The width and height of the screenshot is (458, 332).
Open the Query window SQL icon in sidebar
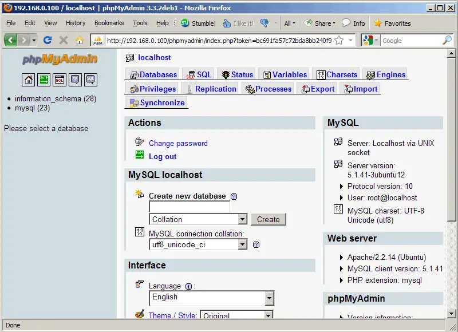click(60, 80)
